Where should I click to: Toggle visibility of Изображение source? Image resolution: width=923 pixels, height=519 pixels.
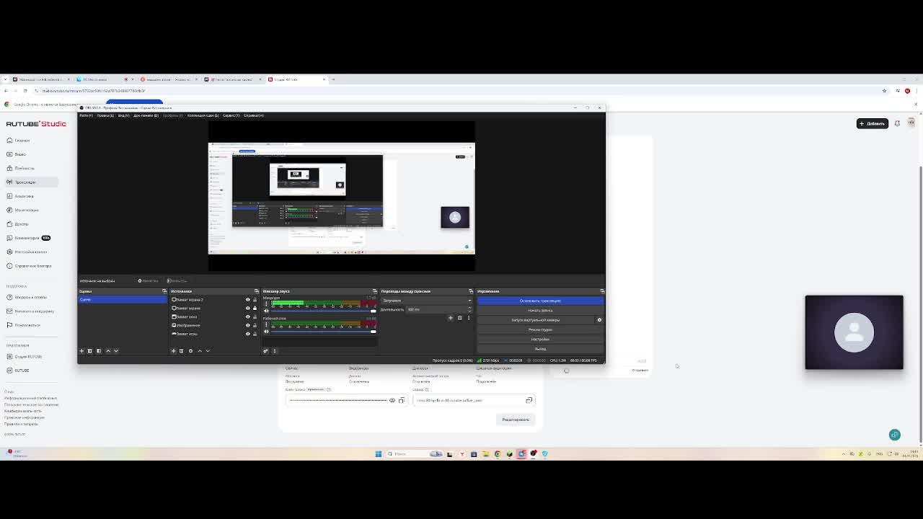click(x=248, y=325)
